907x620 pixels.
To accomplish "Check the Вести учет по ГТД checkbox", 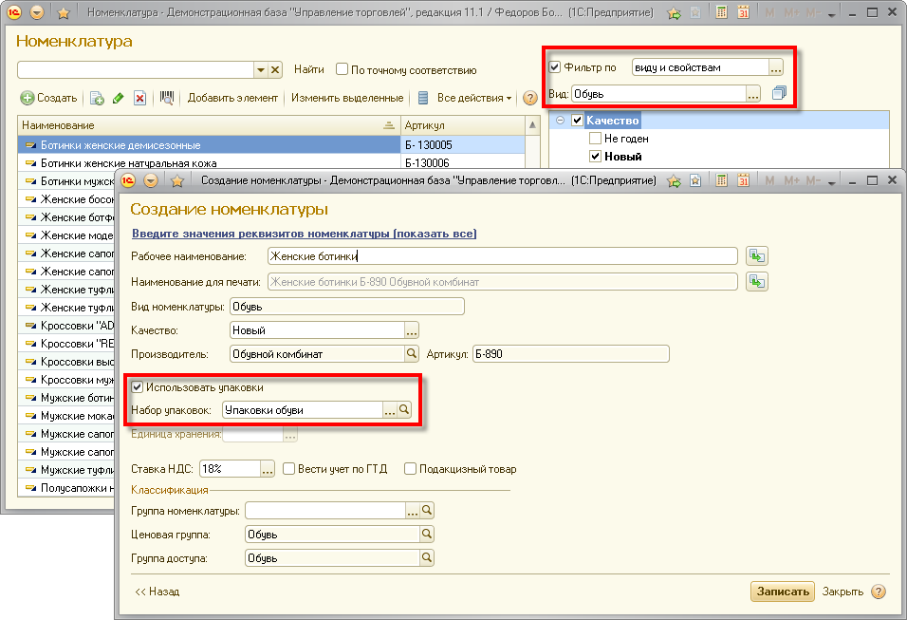I will click(288, 468).
